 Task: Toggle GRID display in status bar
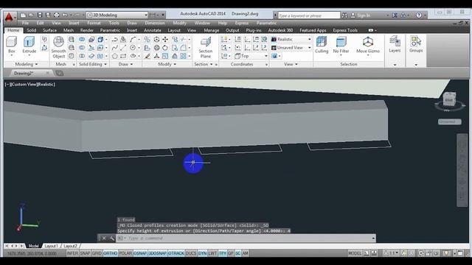pyautogui.click(x=97, y=253)
